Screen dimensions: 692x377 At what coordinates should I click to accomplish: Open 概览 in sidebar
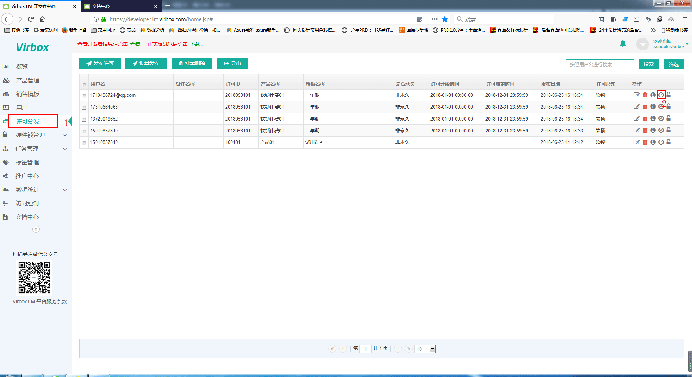click(x=22, y=67)
